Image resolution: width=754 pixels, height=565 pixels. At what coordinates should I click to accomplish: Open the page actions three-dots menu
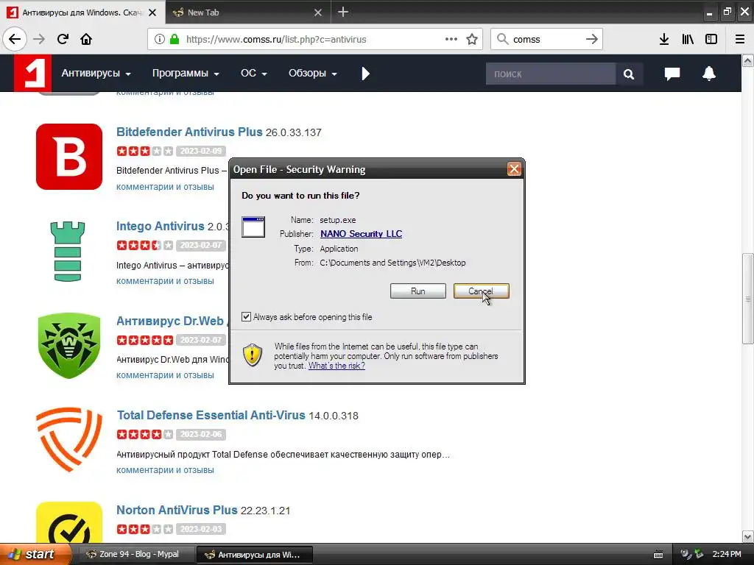(451, 39)
